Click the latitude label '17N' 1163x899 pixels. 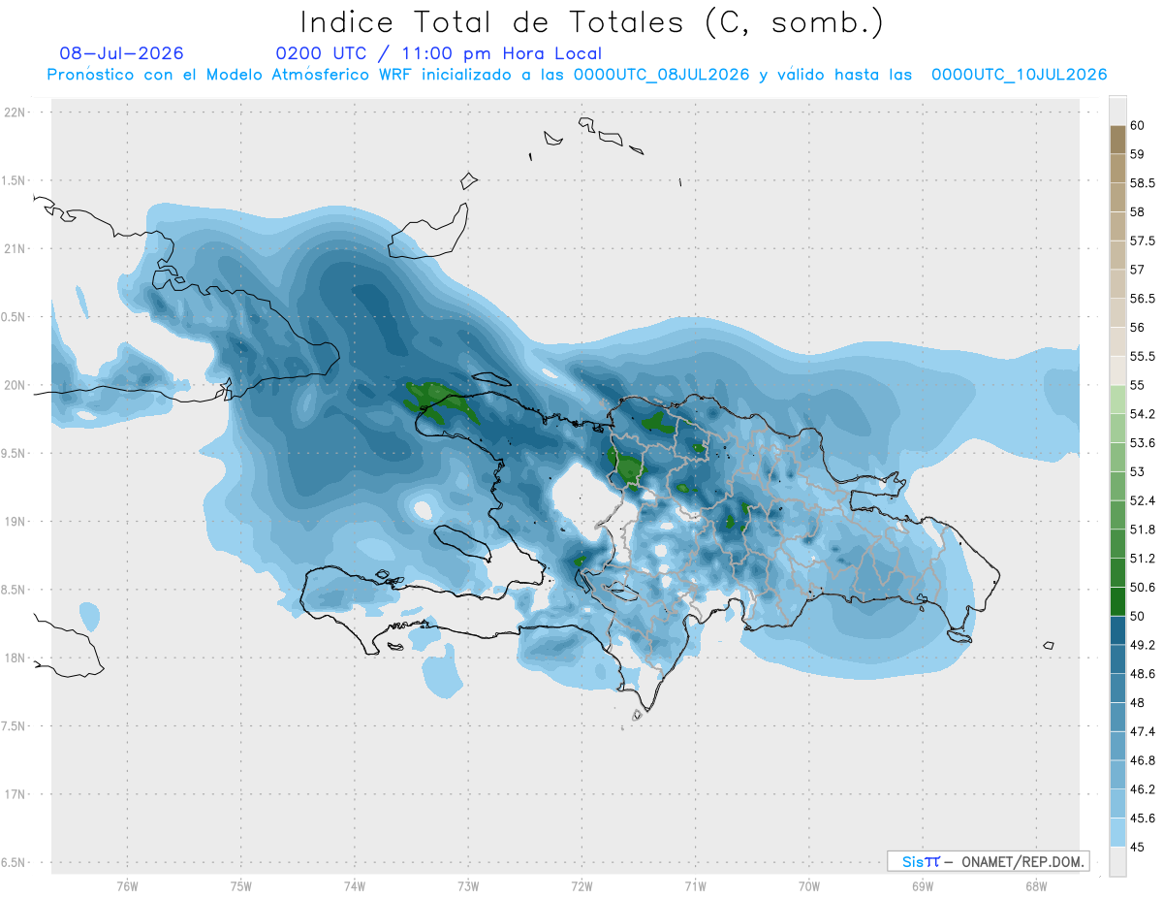click(x=15, y=794)
